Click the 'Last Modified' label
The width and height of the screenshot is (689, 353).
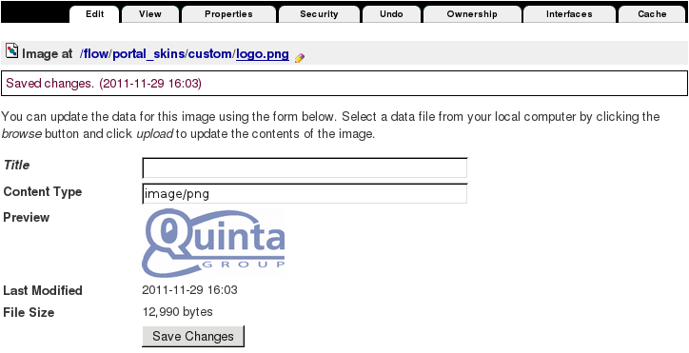click(43, 290)
